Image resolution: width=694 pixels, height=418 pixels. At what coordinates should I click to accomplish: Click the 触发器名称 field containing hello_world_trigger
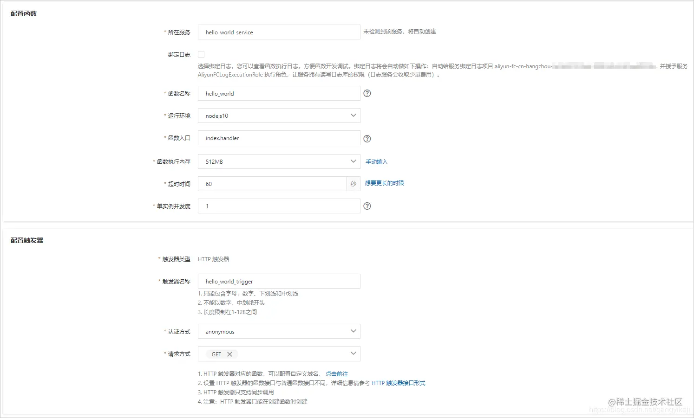coord(278,281)
